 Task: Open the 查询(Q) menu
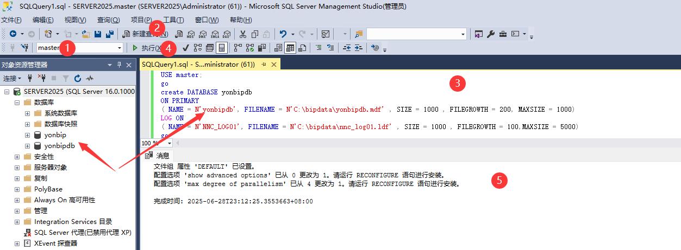point(108,20)
